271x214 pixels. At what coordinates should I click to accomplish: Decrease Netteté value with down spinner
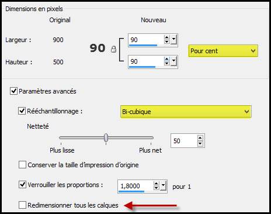[x=200, y=144]
